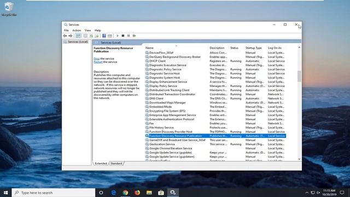Select the Diagnostic Execution Service row

point(215,65)
